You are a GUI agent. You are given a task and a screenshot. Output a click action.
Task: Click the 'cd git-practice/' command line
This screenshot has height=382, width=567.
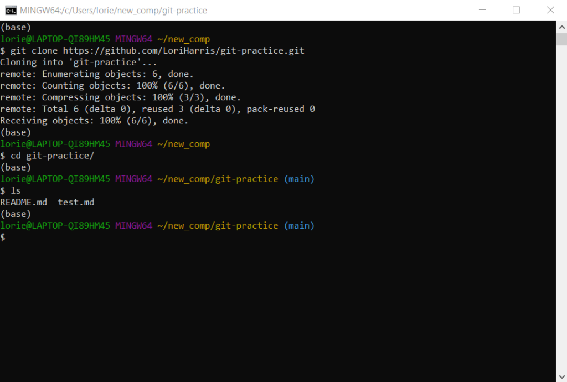(52, 156)
